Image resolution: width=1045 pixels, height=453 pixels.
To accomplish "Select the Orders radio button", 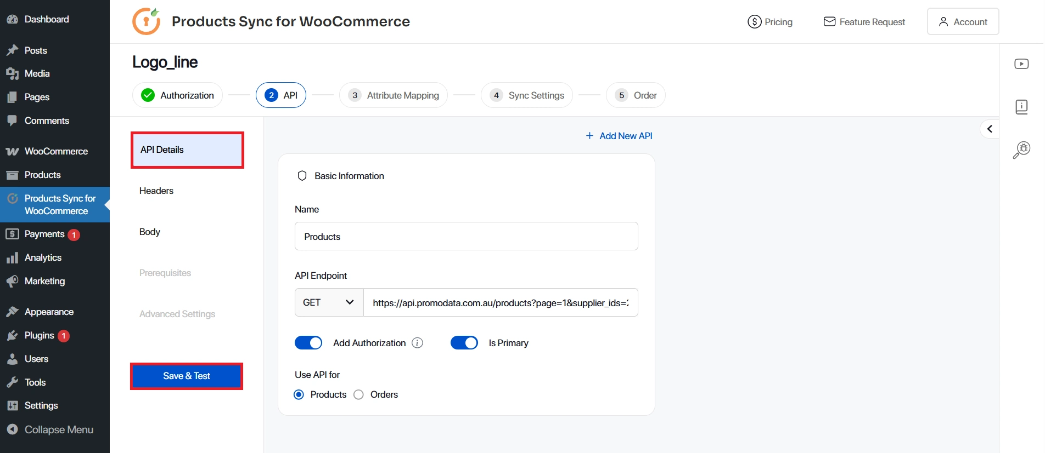I will tap(358, 394).
